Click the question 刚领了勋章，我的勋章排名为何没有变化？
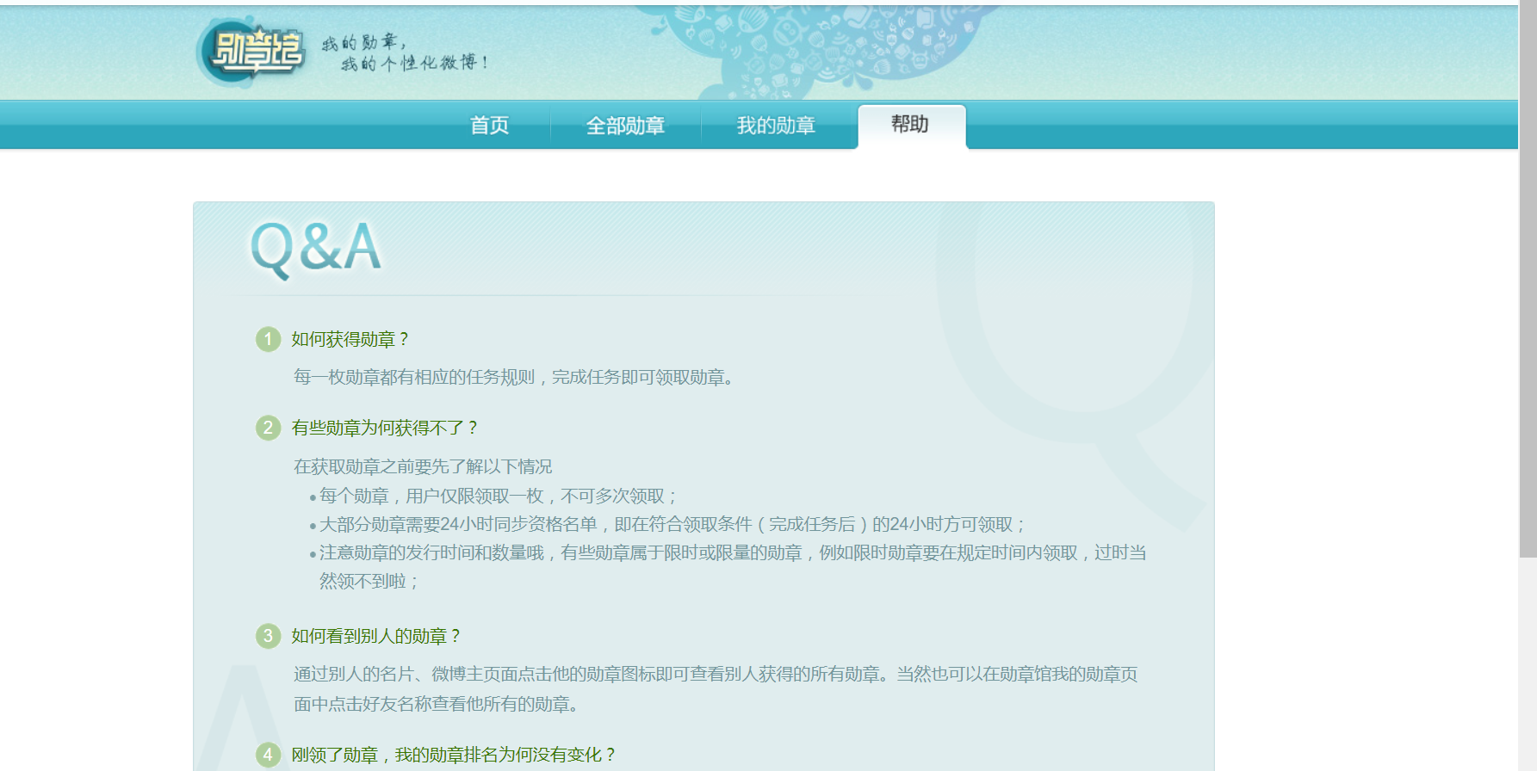 pos(455,755)
